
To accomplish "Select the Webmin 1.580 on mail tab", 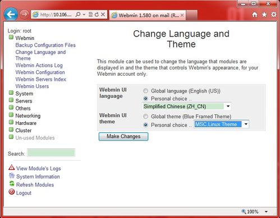I will (148, 15).
